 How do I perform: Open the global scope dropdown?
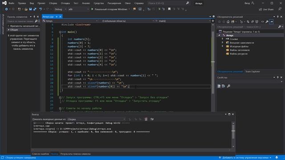(127, 21)
